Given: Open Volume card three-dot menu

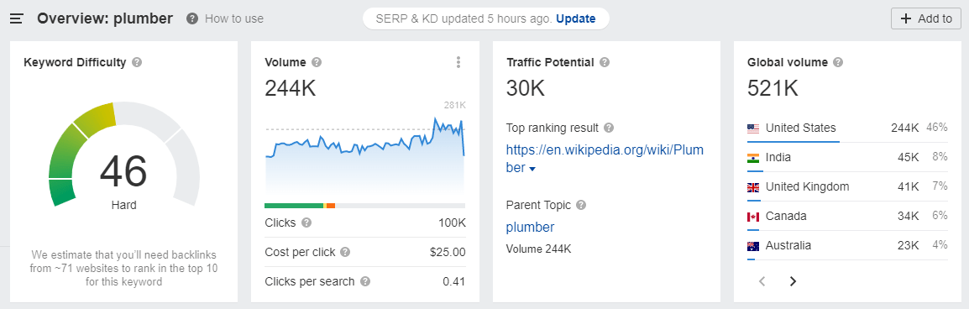Looking at the screenshot, I should [458, 62].
